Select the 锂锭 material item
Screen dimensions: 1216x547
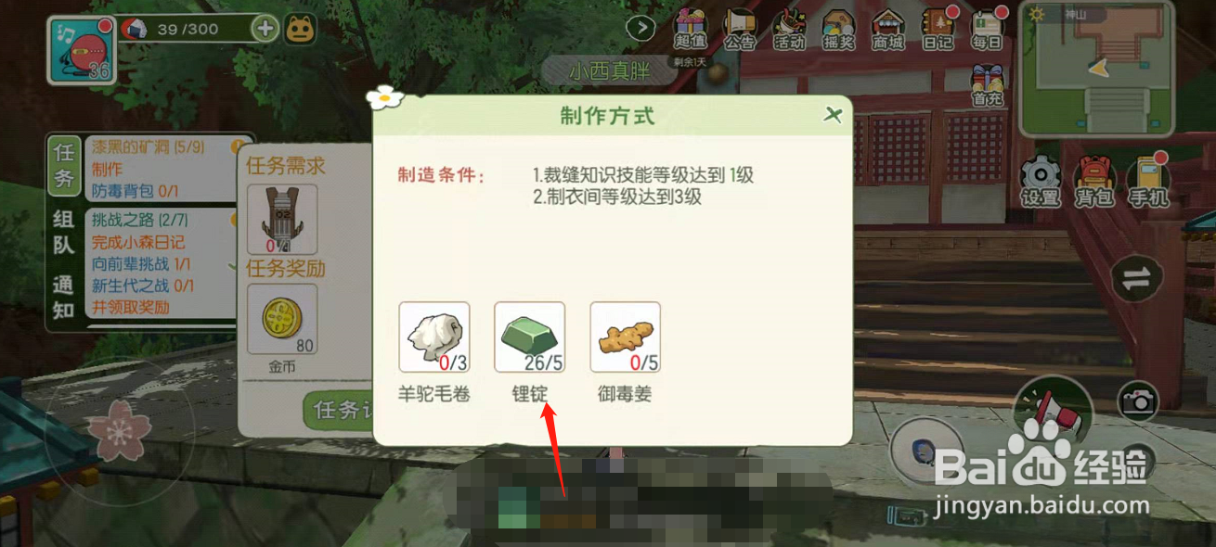(529, 337)
